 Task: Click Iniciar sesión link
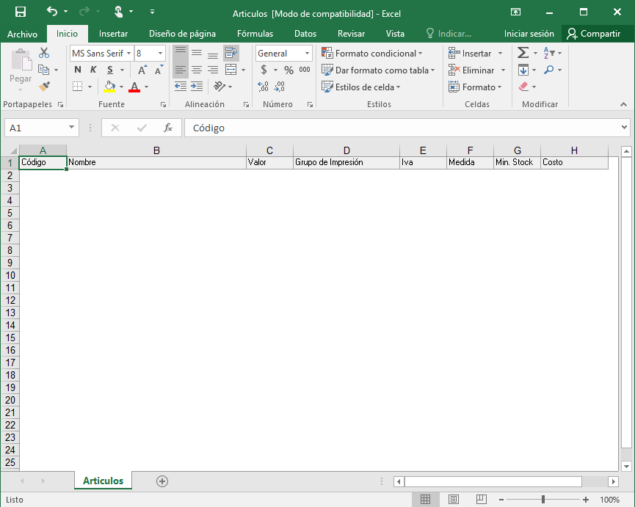[x=529, y=34]
